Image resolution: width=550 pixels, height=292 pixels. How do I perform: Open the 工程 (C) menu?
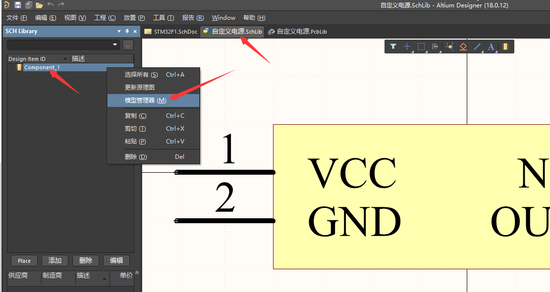(x=105, y=17)
